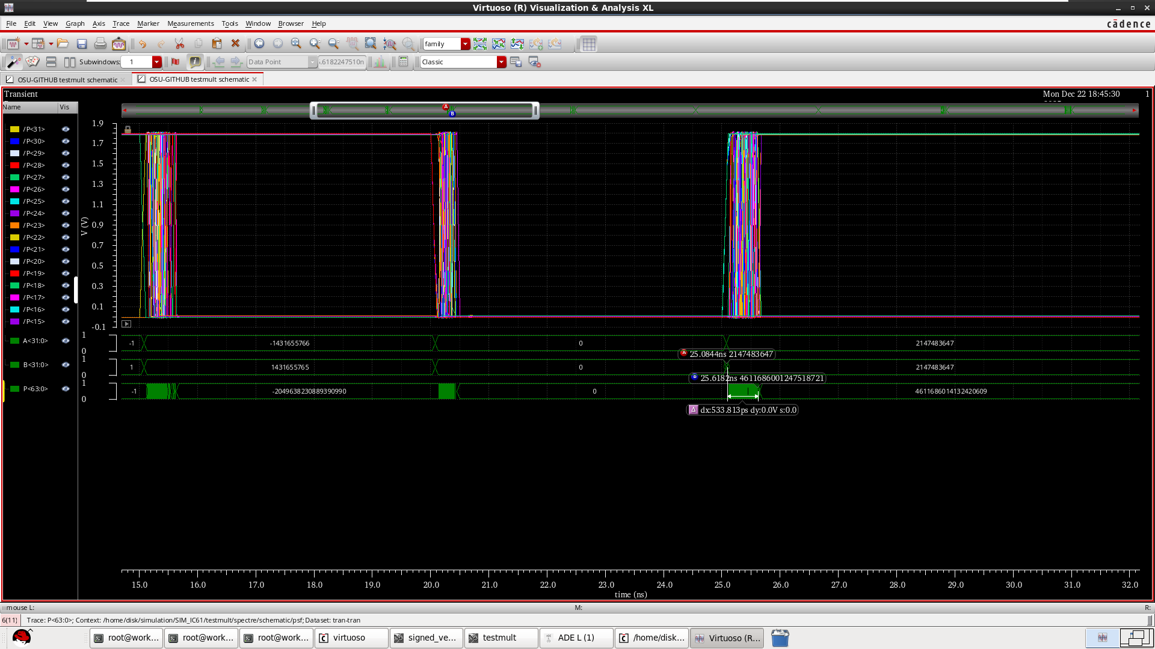Undo the last action
The image size is (1155, 649).
coord(143,43)
